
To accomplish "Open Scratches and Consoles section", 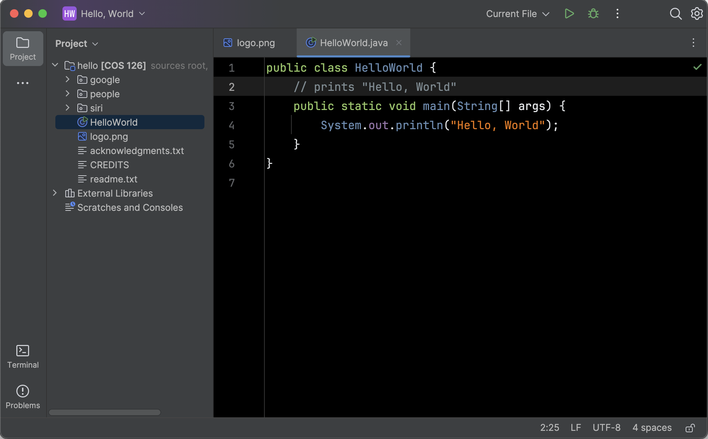I will point(131,207).
